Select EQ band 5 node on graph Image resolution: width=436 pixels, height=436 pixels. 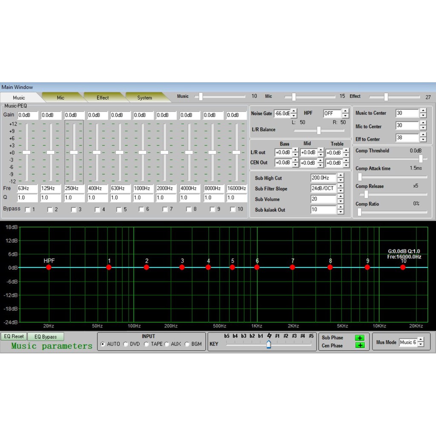232,267
